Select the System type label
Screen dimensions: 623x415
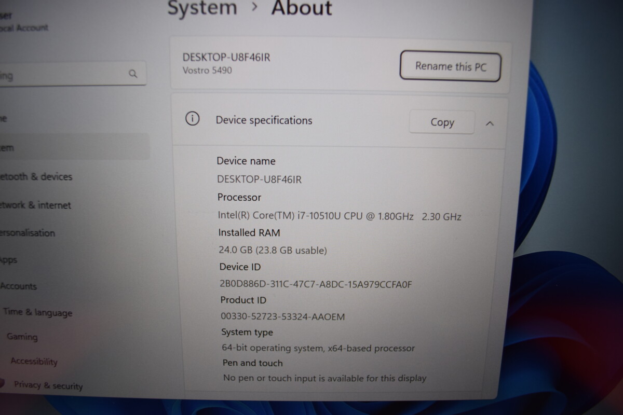(247, 332)
